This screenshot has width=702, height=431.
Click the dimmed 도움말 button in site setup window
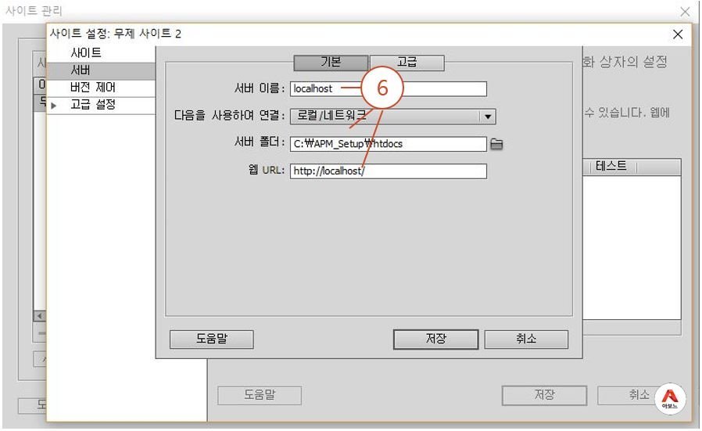[260, 395]
